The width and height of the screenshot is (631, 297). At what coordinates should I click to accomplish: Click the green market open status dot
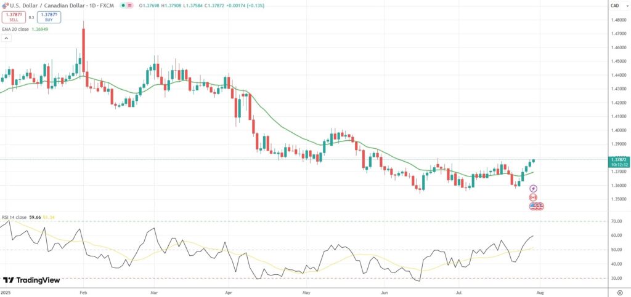(123, 6)
